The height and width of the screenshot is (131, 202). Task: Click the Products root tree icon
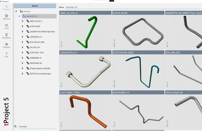click(x=21, y=11)
